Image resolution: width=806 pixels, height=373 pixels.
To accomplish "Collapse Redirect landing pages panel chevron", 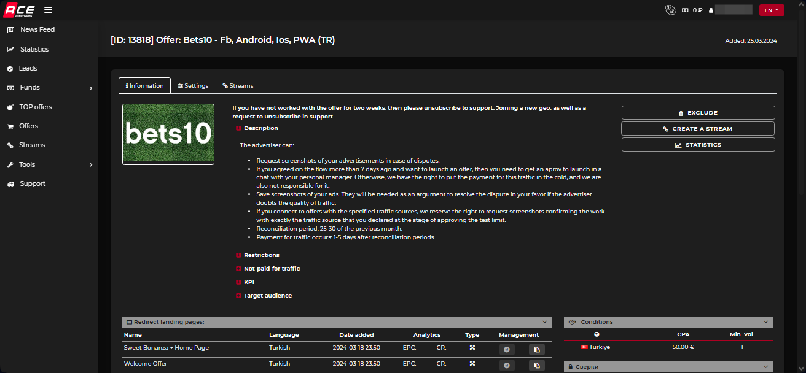I will click(x=544, y=322).
